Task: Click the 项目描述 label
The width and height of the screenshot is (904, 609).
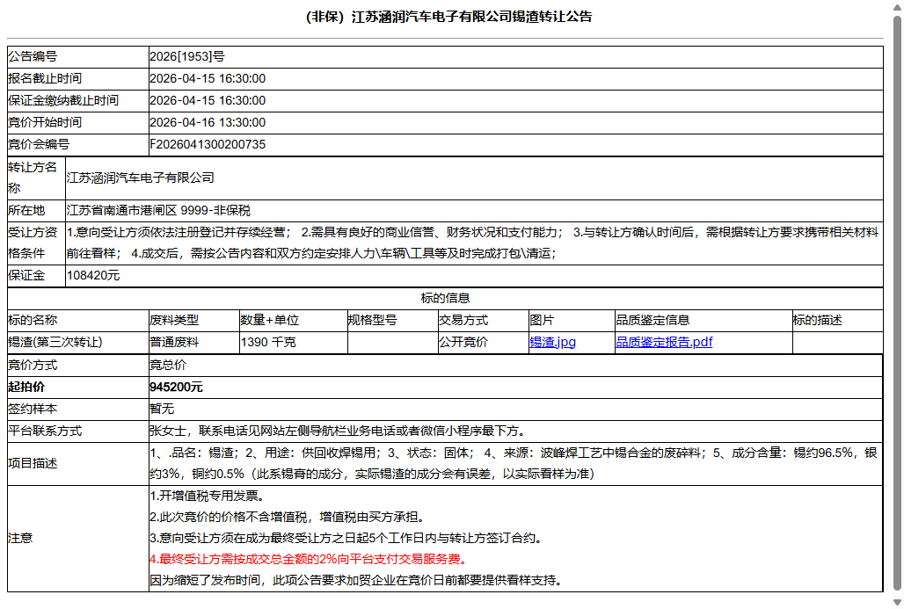Action: click(x=33, y=464)
